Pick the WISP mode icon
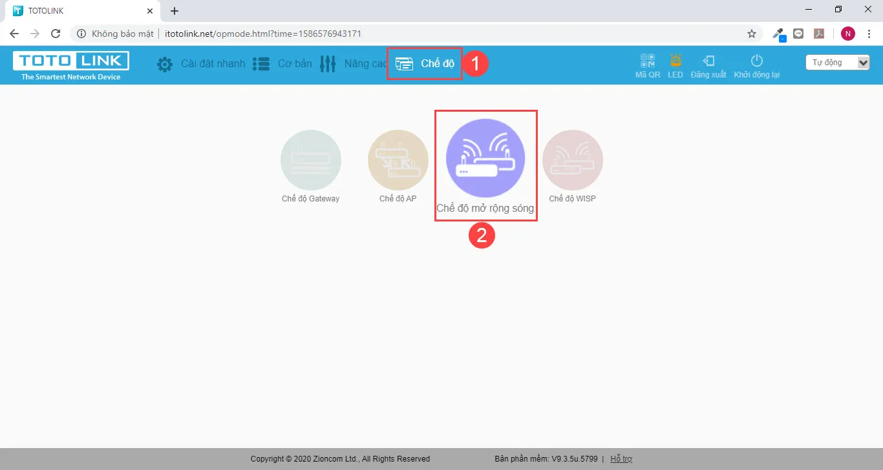The width and height of the screenshot is (883, 470). [572, 160]
